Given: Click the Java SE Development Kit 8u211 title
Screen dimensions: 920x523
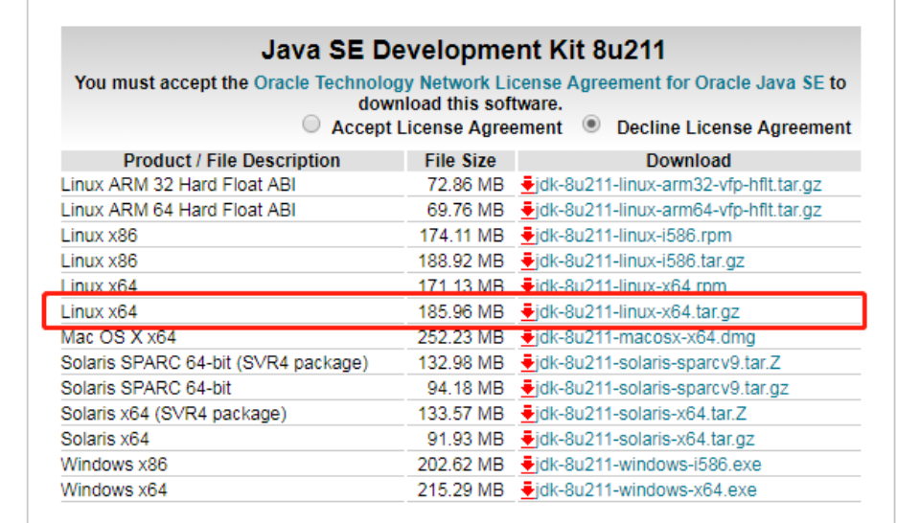Looking at the screenshot, I should pyautogui.click(x=464, y=50).
